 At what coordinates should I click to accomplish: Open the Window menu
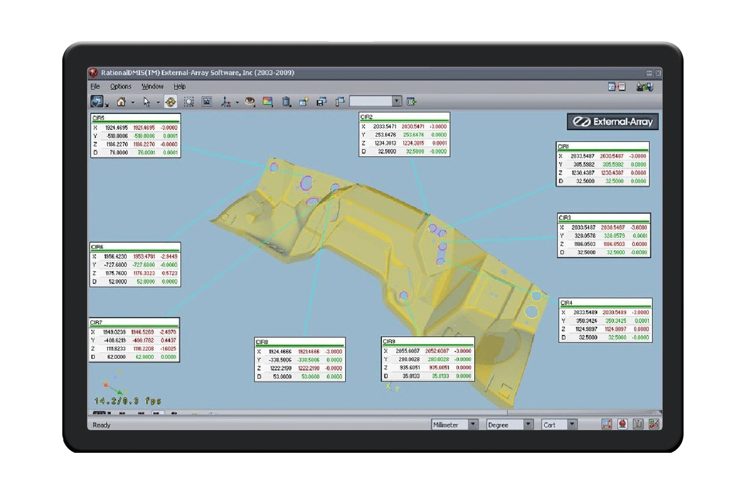(x=152, y=87)
